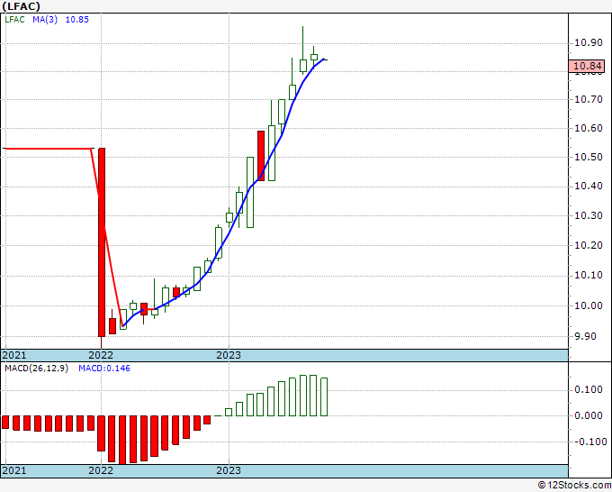Click the 2021 label on MACD timeline
Screen dimensions: 612x492
[x=14, y=470]
